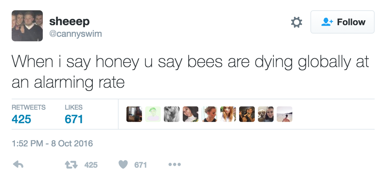View the 671 likes list
Screen dimensions: 385x187
(x=74, y=119)
